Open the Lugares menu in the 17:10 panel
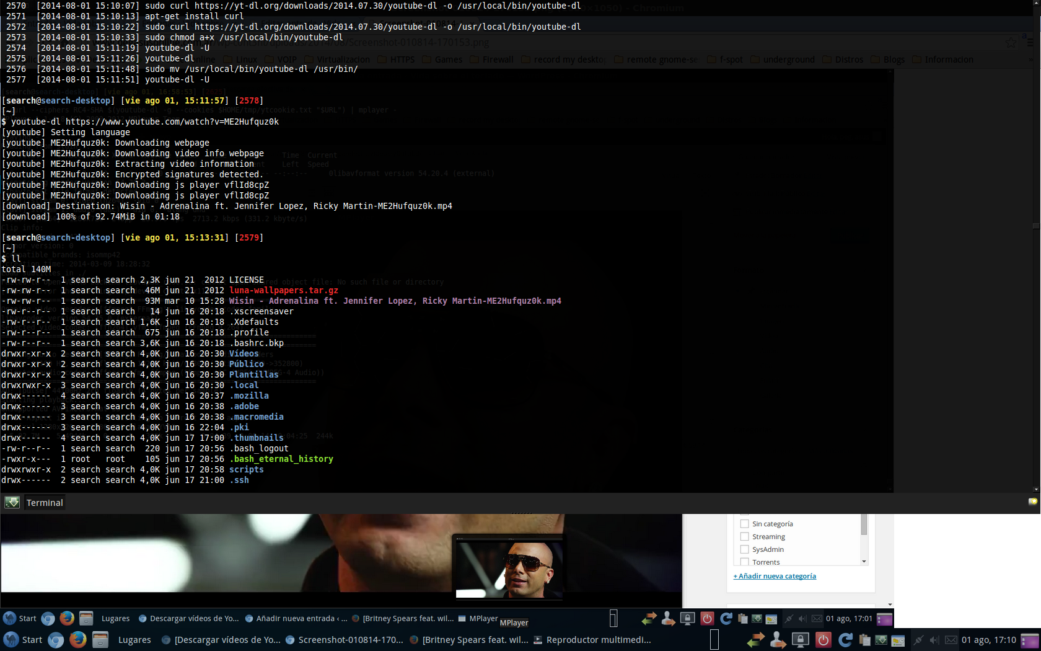This screenshot has height=651, width=1041. 134,640
